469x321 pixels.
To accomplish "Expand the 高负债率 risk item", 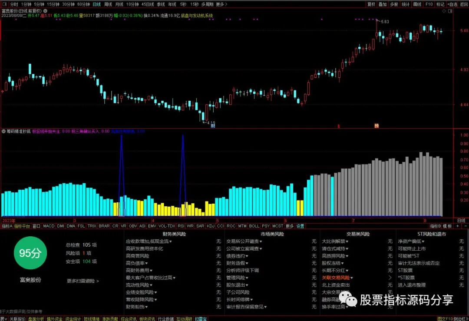I will click(x=137, y=263).
